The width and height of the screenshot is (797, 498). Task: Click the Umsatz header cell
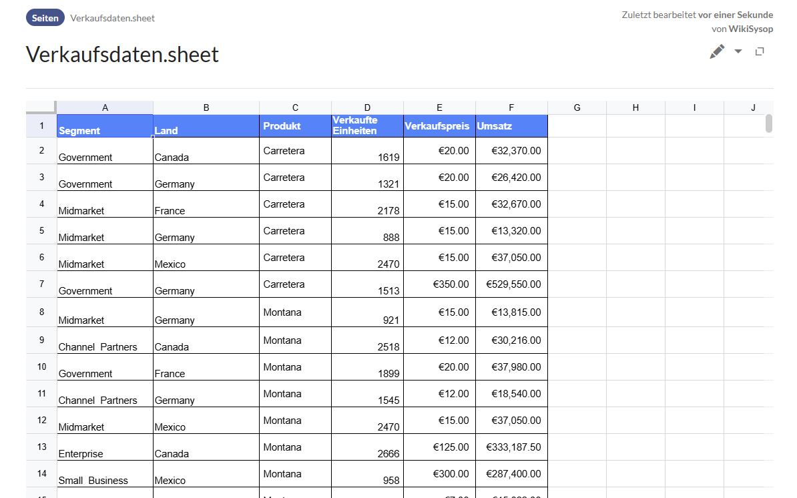[511, 126]
